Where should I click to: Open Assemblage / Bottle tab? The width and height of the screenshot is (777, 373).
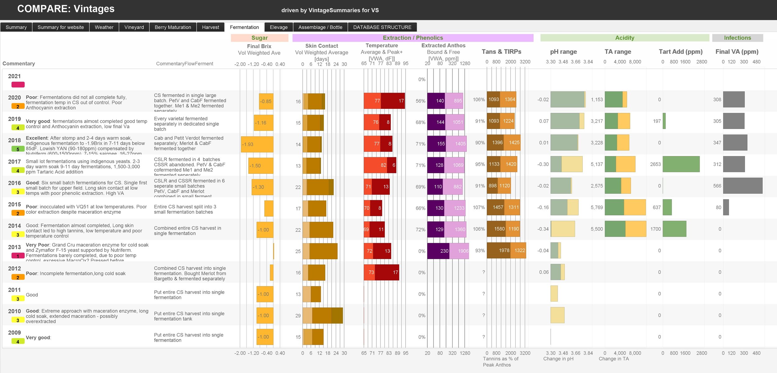(320, 27)
